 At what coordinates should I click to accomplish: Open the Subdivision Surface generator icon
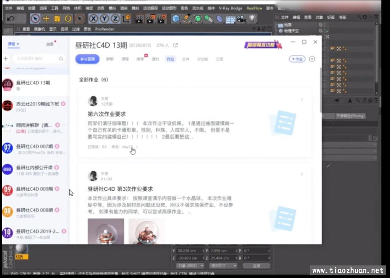(197, 19)
